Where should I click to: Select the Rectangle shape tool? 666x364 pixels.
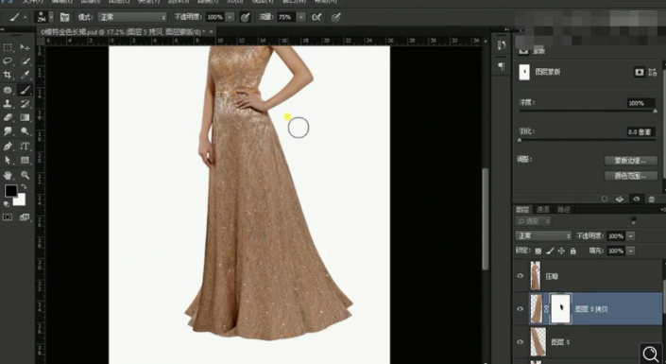(x=26, y=161)
